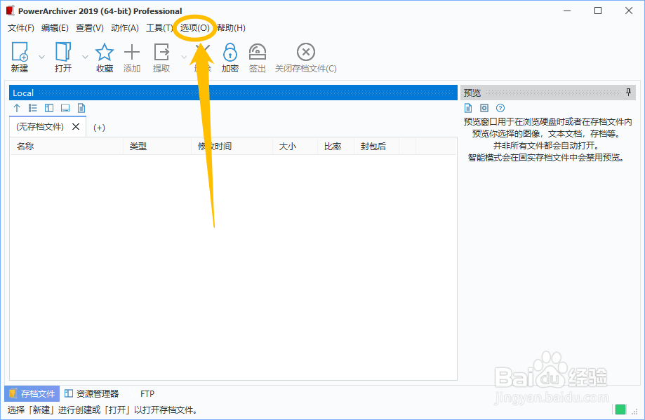Screen dimensions: 645x420
Task: Sort by 大小 column header
Action: coord(295,147)
